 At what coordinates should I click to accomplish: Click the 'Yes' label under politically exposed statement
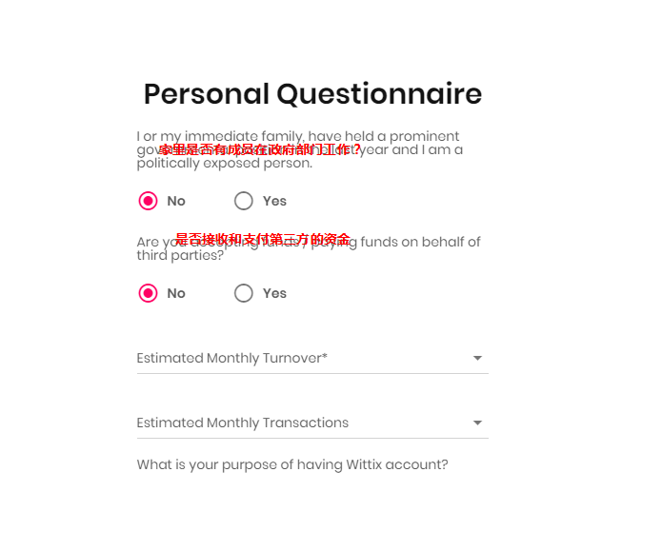[274, 201]
